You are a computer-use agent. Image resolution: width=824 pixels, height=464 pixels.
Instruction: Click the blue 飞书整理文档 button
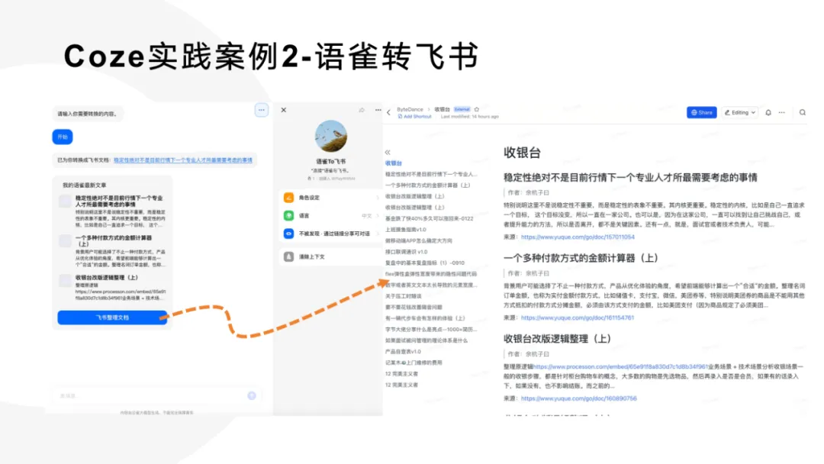click(112, 317)
